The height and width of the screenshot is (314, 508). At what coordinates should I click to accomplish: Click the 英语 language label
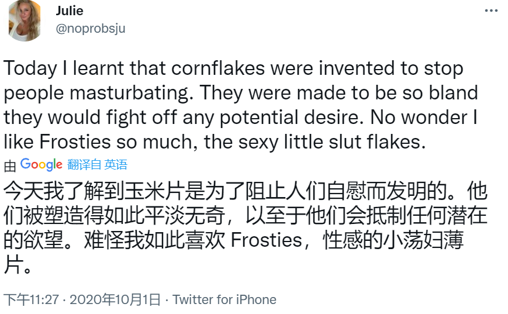(116, 165)
